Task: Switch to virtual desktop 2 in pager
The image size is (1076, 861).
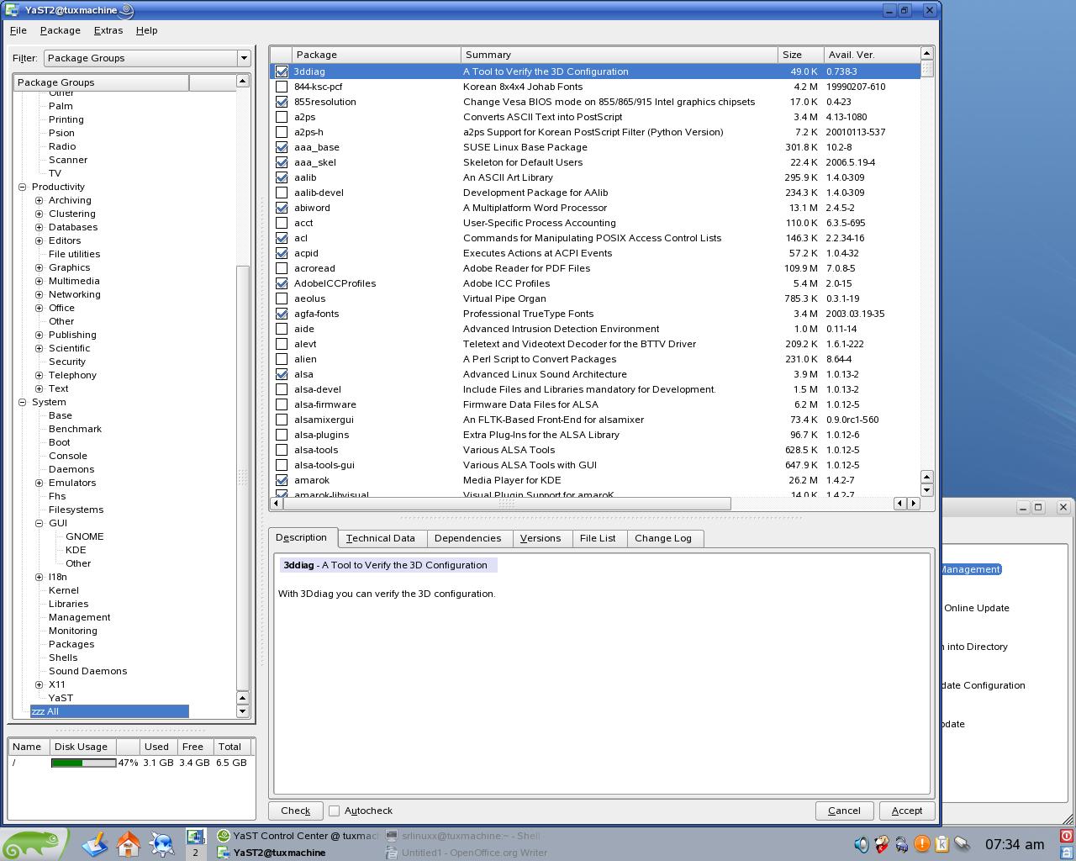Action: 195,852
